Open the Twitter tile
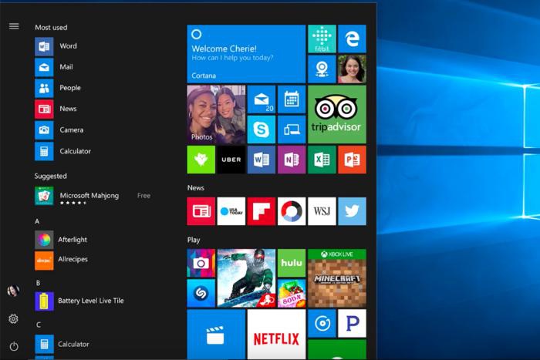The image size is (540, 360). pyautogui.click(x=352, y=211)
